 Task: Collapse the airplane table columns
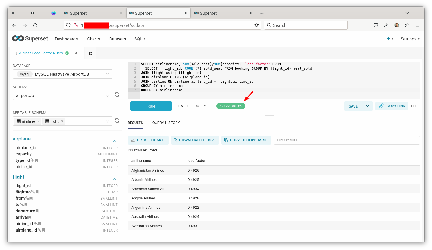[x=114, y=140]
